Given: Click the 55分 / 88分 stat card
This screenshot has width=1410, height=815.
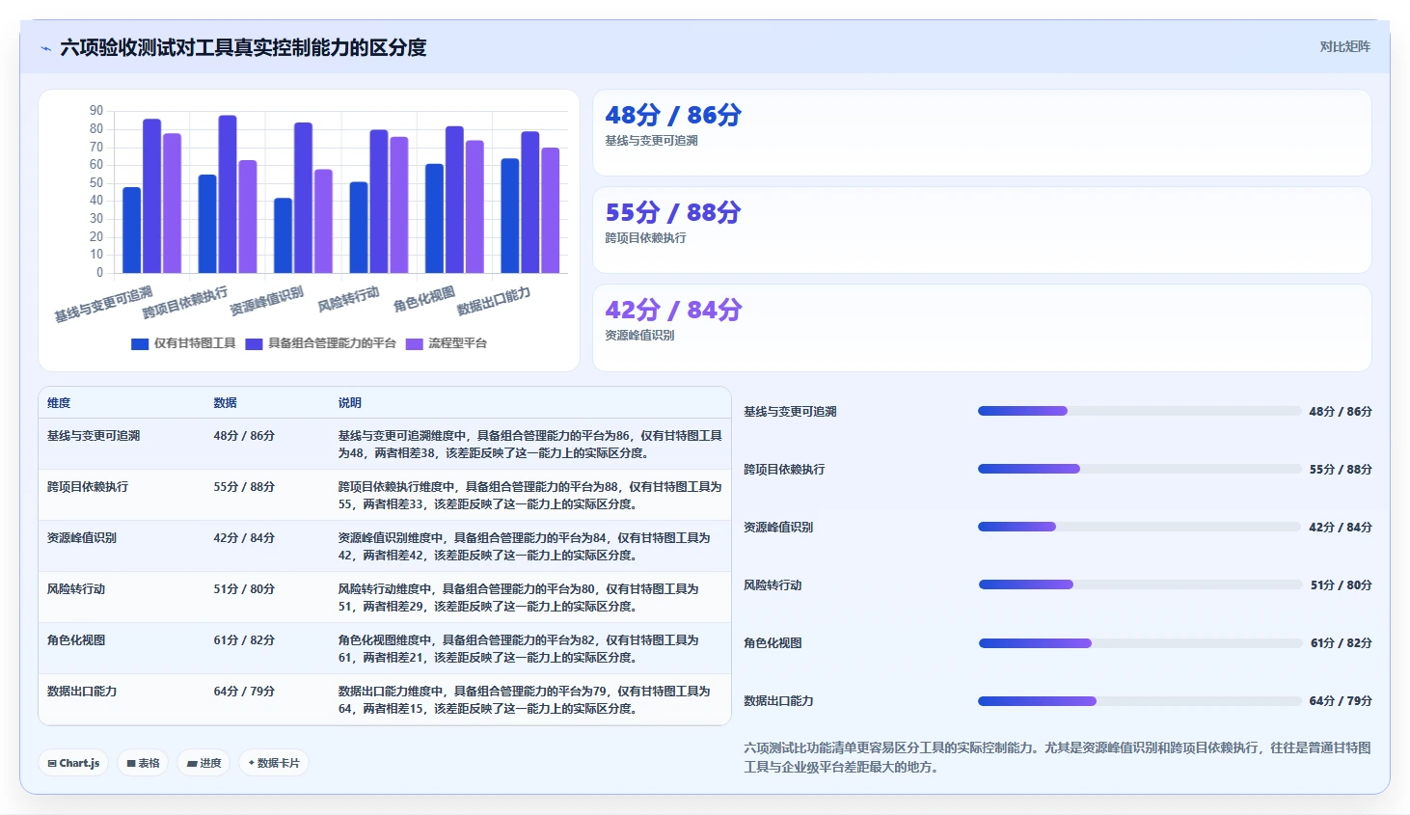Looking at the screenshot, I should 982,231.
